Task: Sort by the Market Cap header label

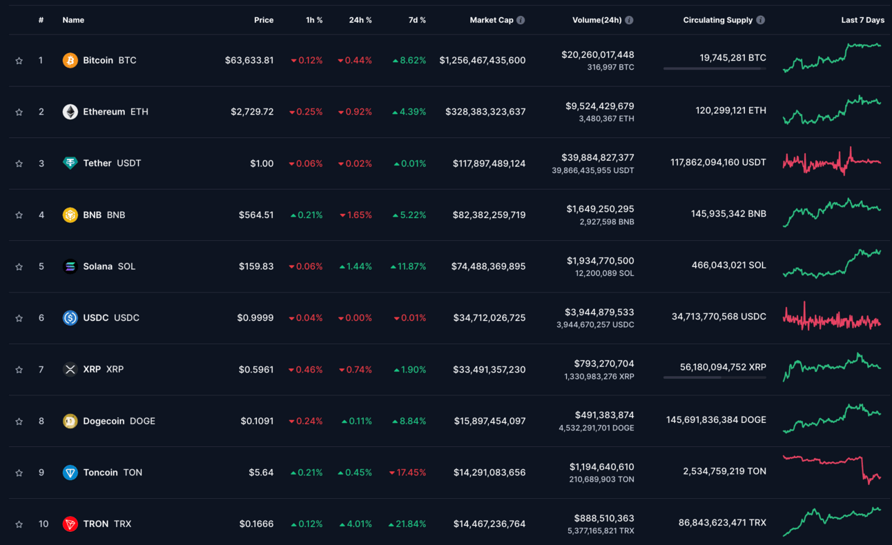Action: pos(492,20)
